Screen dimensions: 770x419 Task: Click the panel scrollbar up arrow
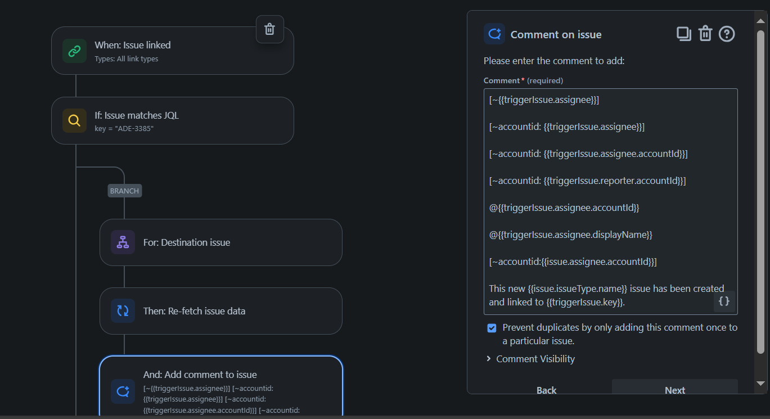click(x=760, y=21)
